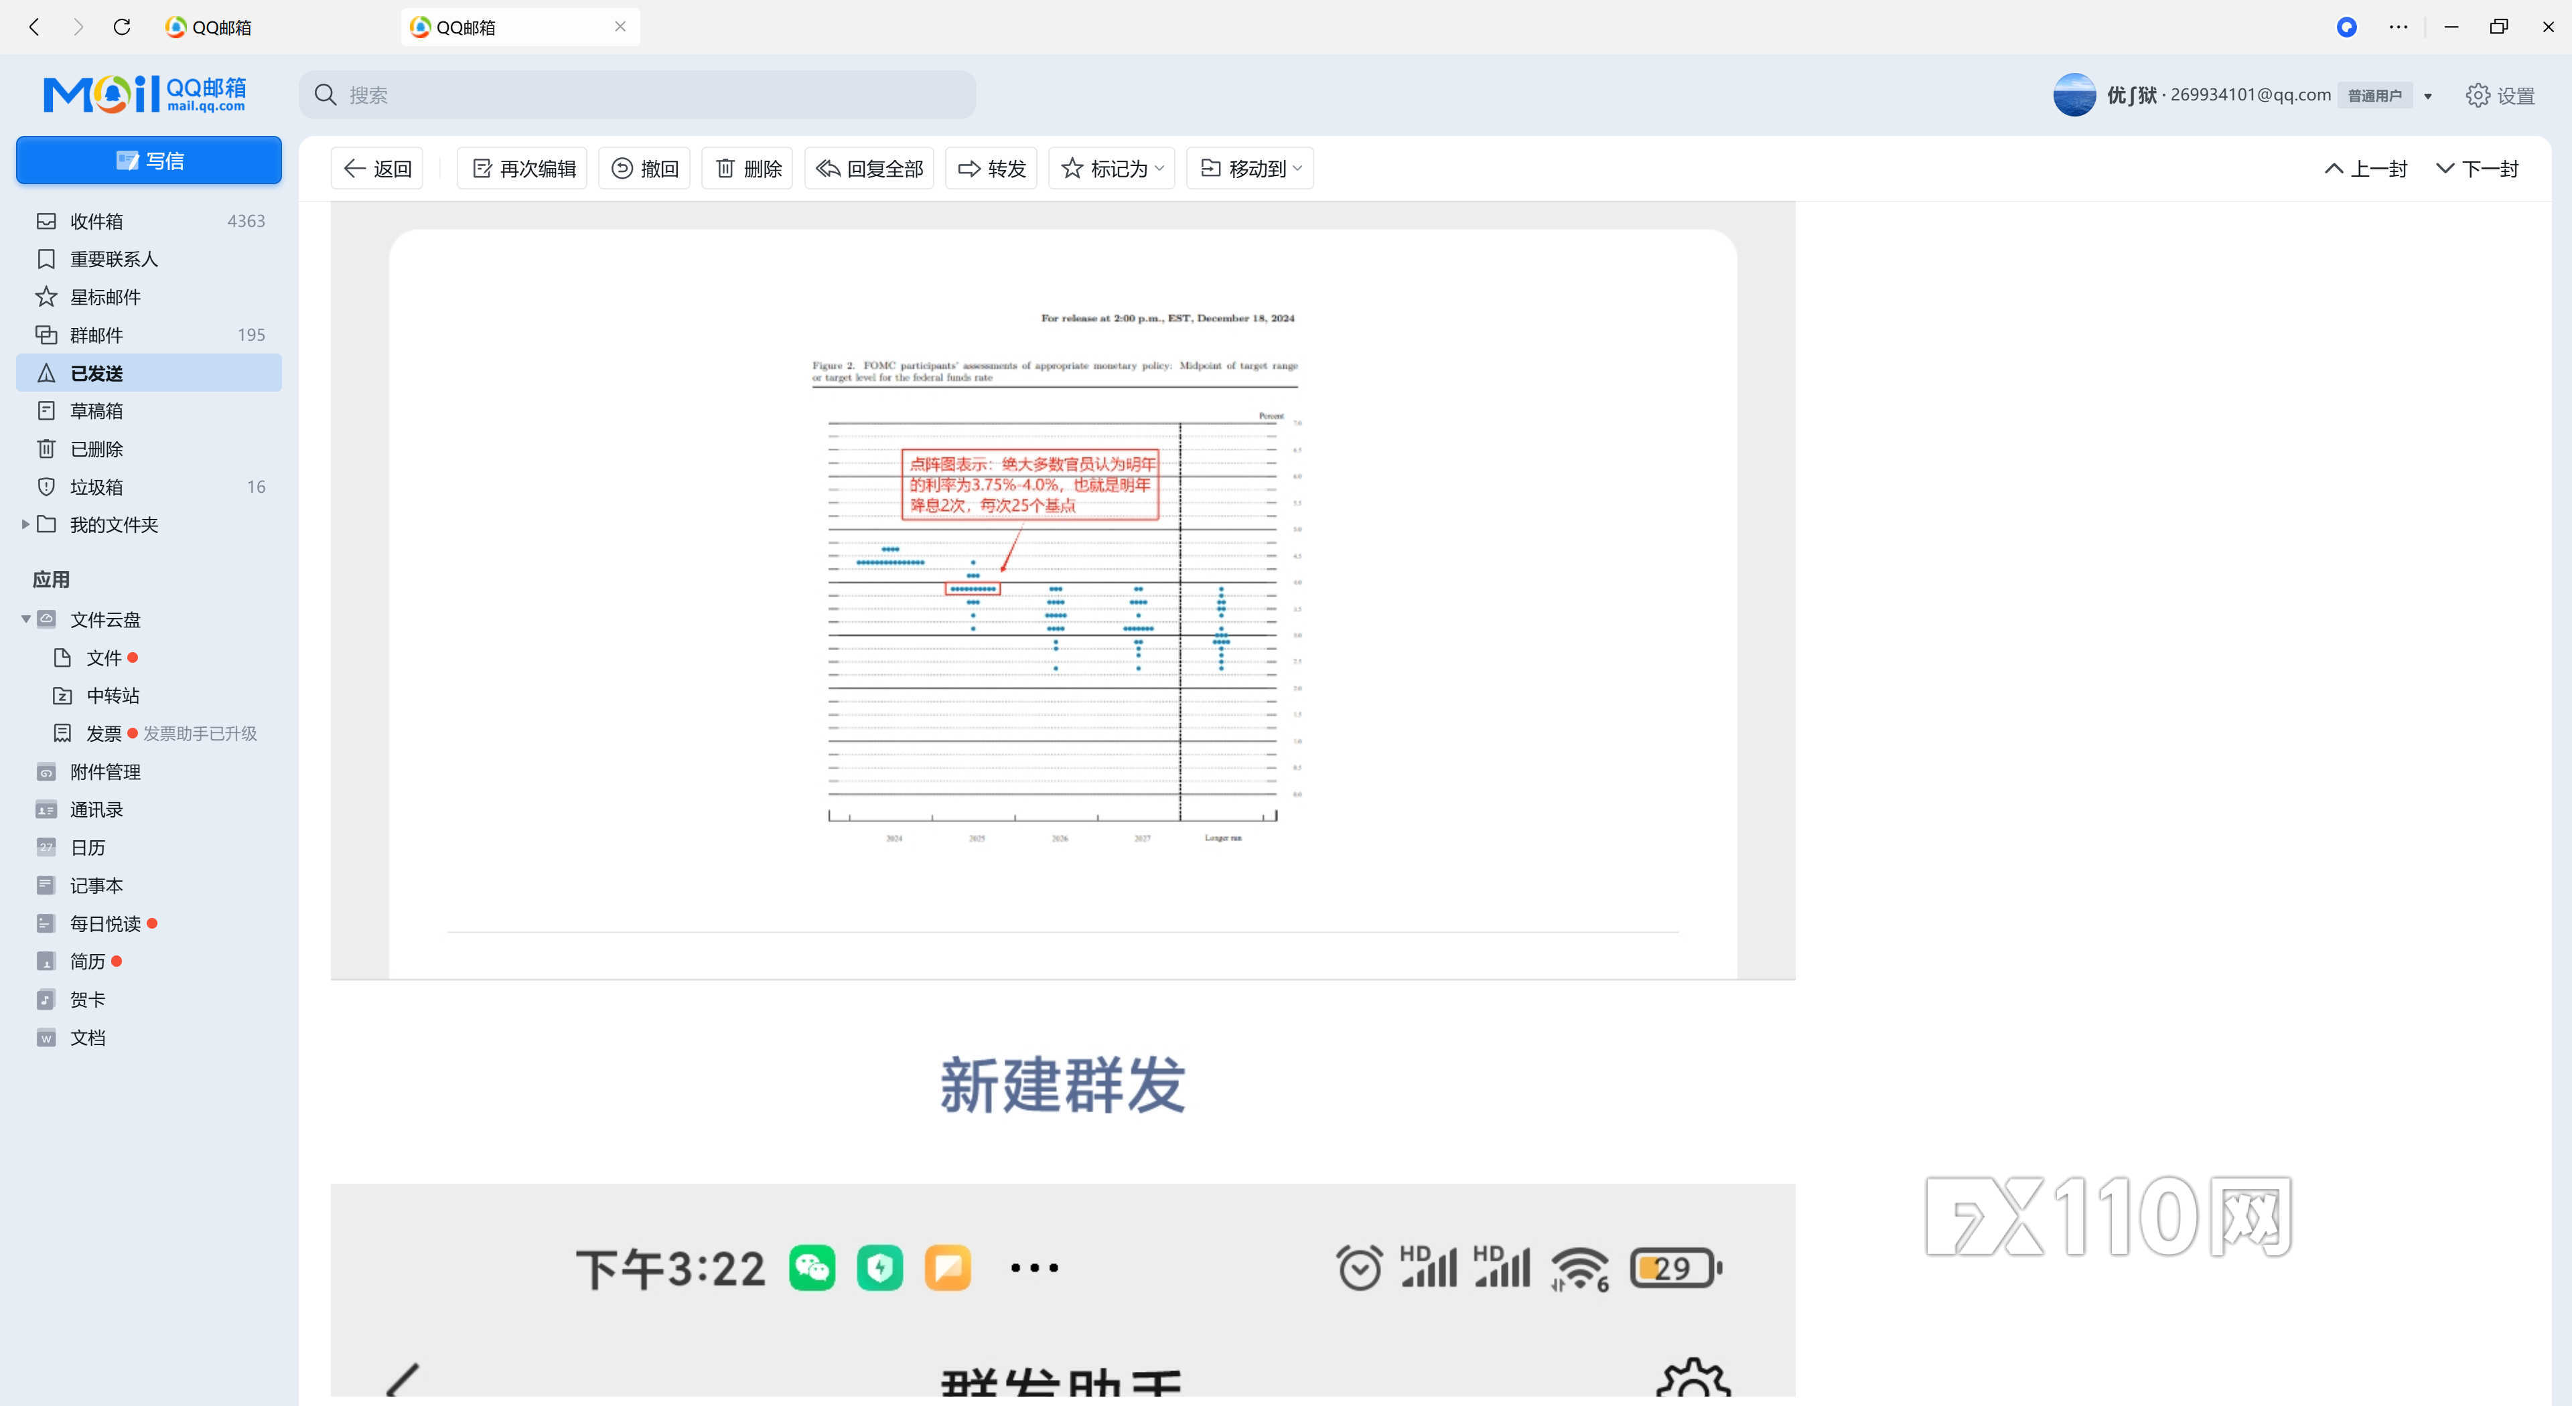
Task: Open 群邮件 group mail folder
Action: 149,334
